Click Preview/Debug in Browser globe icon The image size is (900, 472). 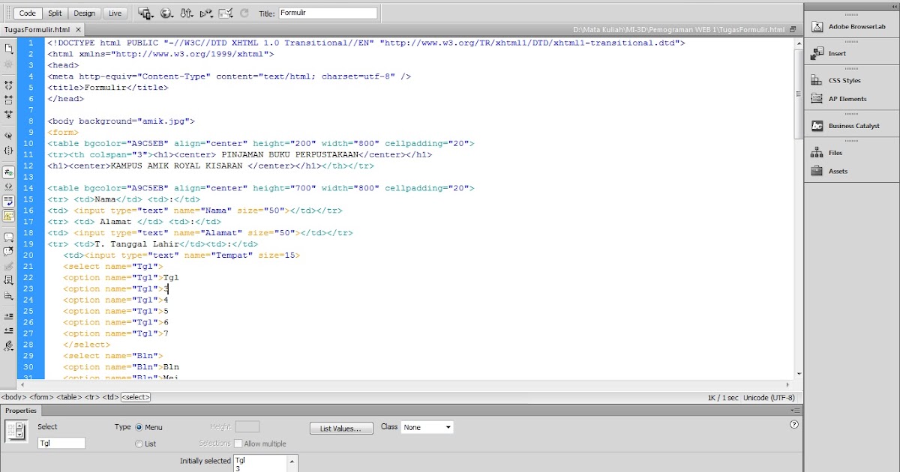tap(167, 13)
